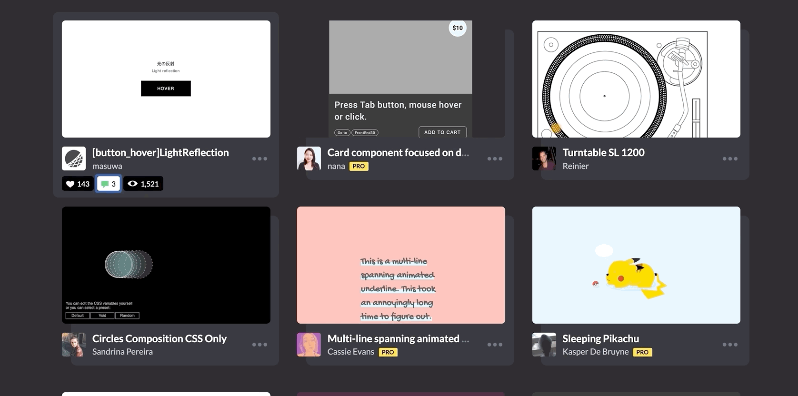
Task: Open more options for the Multi-line spanning pen
Action: (x=495, y=345)
